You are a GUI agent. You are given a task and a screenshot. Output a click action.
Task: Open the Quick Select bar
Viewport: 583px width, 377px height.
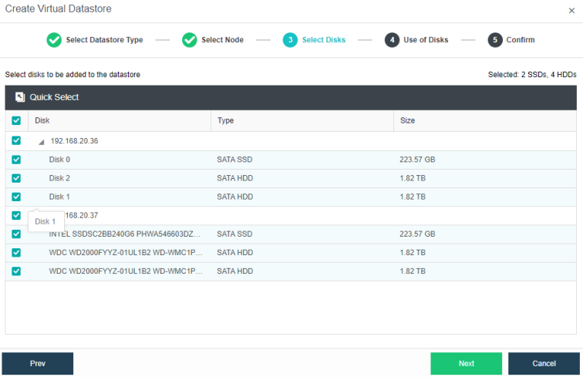point(54,97)
